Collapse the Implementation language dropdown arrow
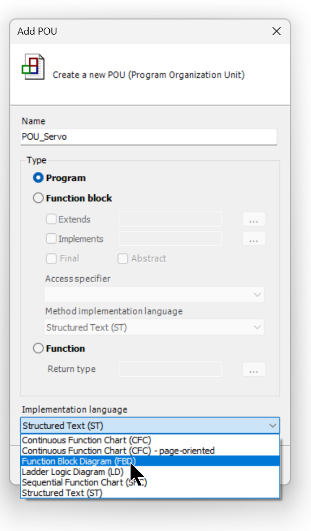Screen dimensions: 311x531 click(x=273, y=425)
